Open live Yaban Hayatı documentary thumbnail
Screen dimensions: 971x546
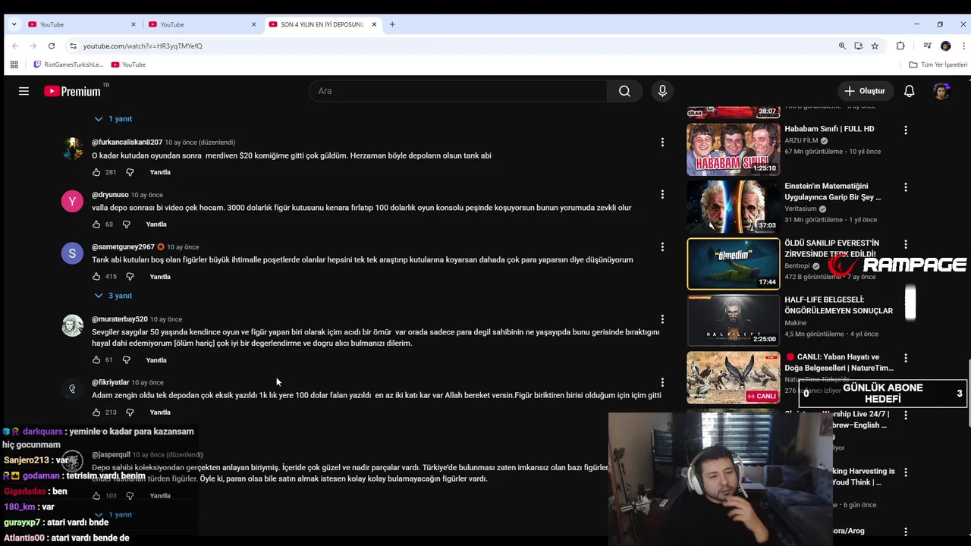click(734, 378)
